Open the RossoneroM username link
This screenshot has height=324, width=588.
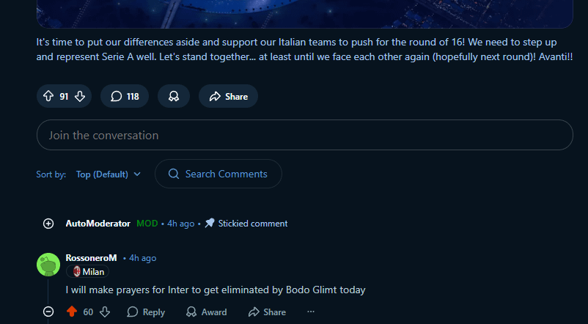coord(91,258)
